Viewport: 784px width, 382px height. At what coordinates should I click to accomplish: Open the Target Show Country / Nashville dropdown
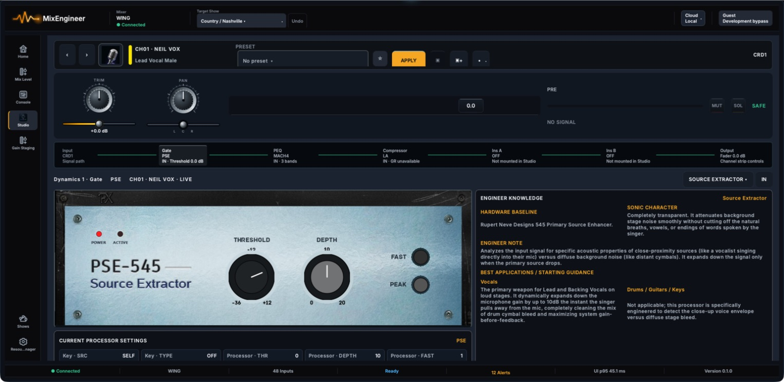click(x=241, y=21)
